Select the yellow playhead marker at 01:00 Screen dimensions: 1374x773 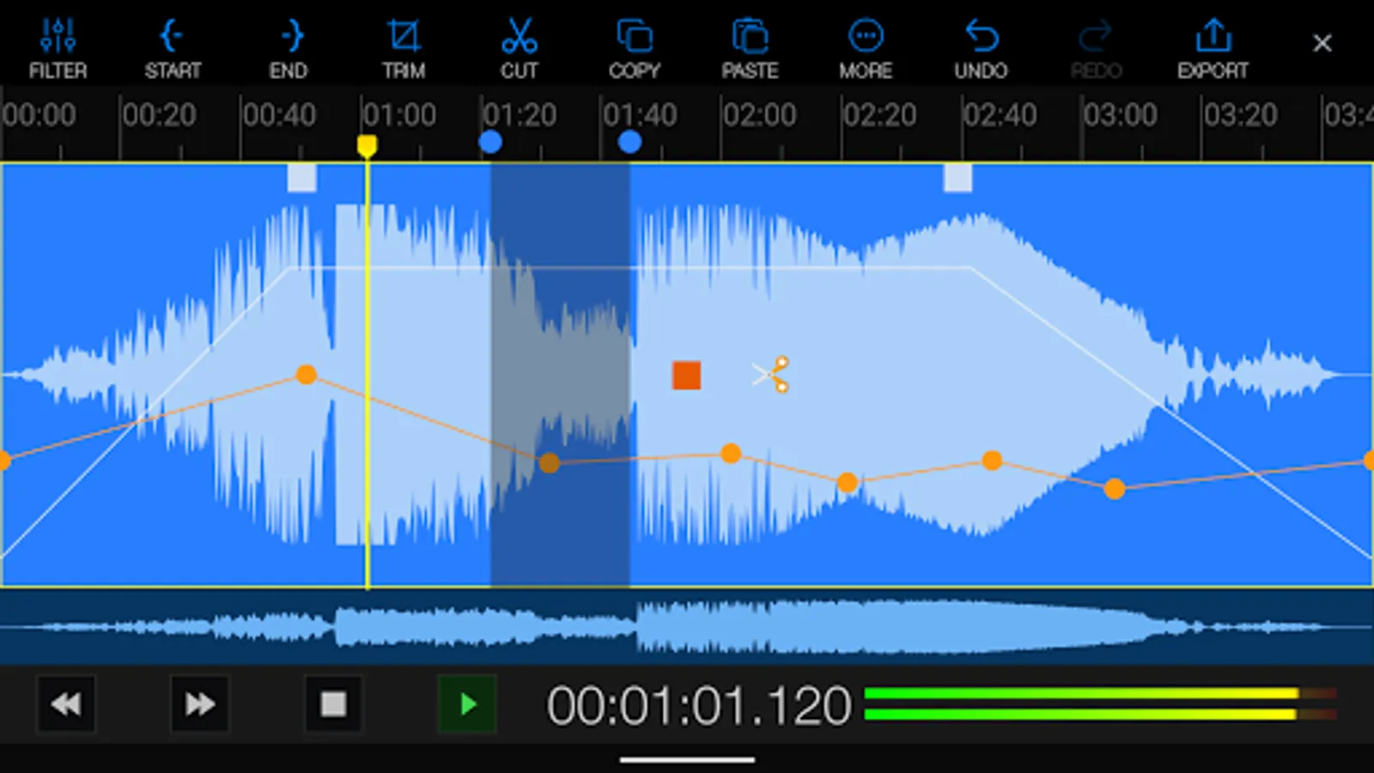(368, 146)
